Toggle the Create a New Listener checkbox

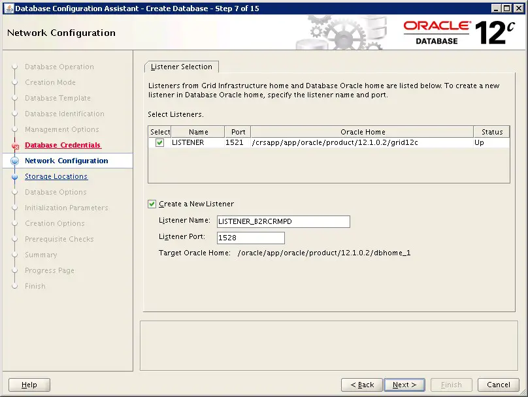tap(152, 204)
